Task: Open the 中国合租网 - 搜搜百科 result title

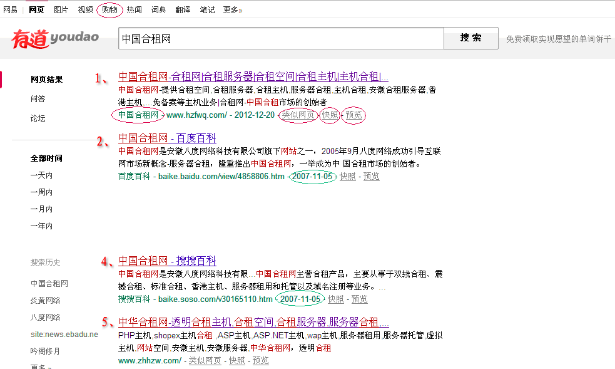Action: pyautogui.click(x=167, y=261)
